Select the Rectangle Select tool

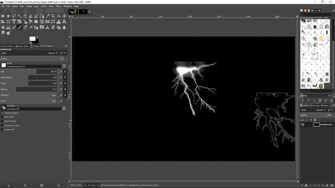3,16
